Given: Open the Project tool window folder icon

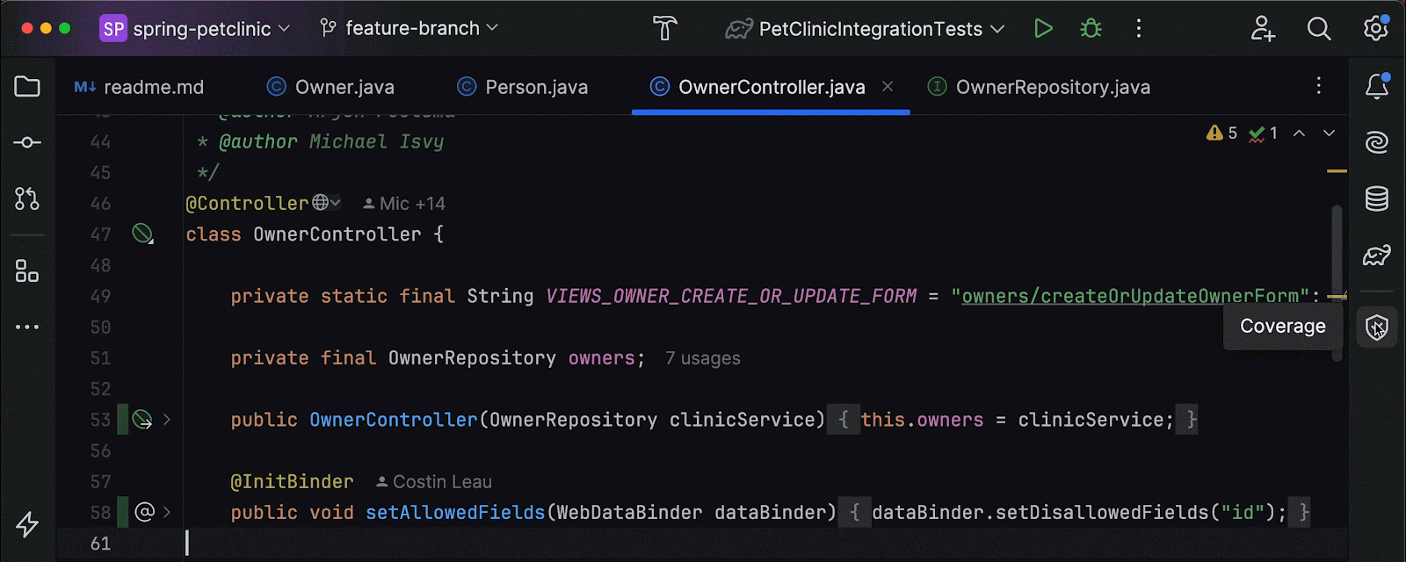Looking at the screenshot, I should tap(27, 86).
